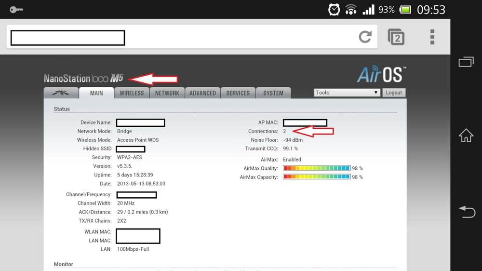This screenshot has height=271, width=482.
Task: Click the AirMax Enabled value
Action: [x=292, y=159]
